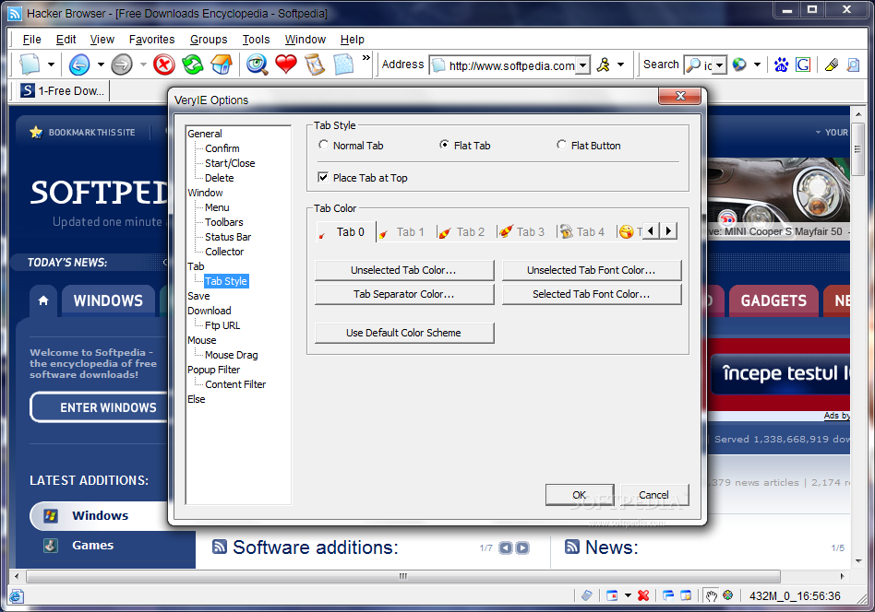Click the new window star icon in status bar
This screenshot has height=612, width=875.
pyautogui.click(x=686, y=595)
